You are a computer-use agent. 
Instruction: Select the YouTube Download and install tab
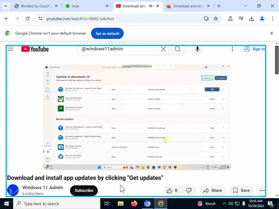(x=134, y=6)
